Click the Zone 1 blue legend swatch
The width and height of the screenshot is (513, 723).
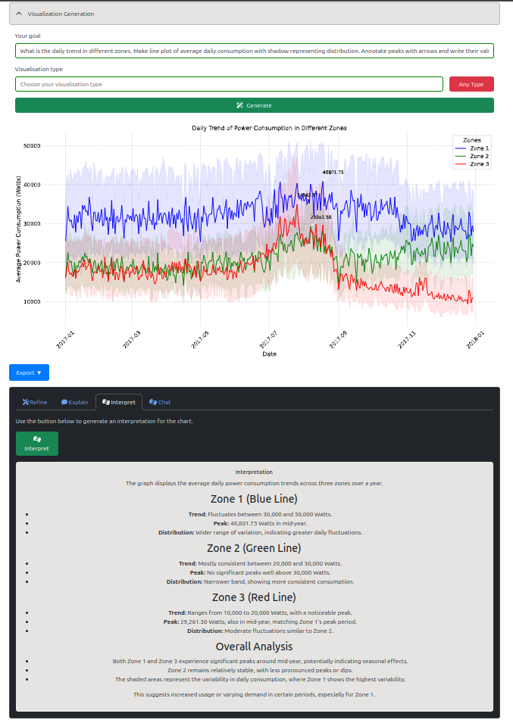[461, 148]
